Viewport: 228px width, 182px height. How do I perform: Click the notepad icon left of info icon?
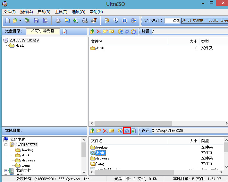(107, 21)
